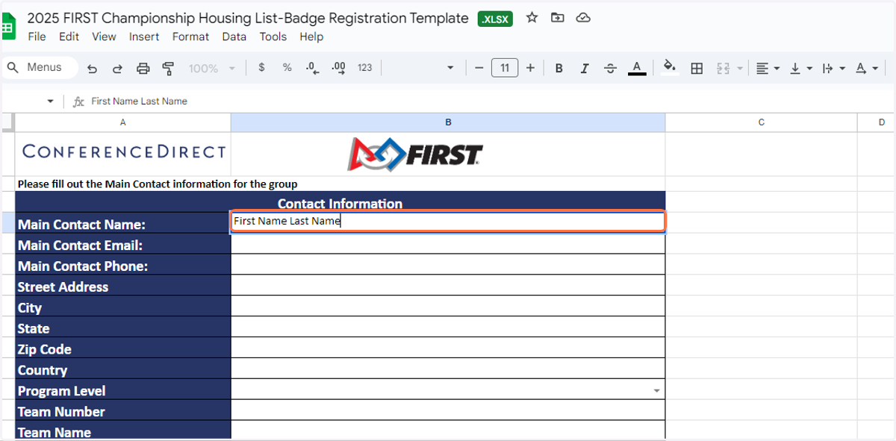Select the Paint format tool

(168, 69)
